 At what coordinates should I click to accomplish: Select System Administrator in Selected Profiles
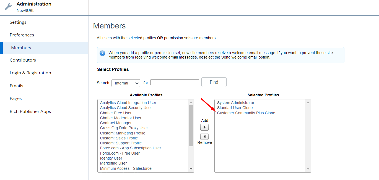pyautogui.click(x=236, y=103)
